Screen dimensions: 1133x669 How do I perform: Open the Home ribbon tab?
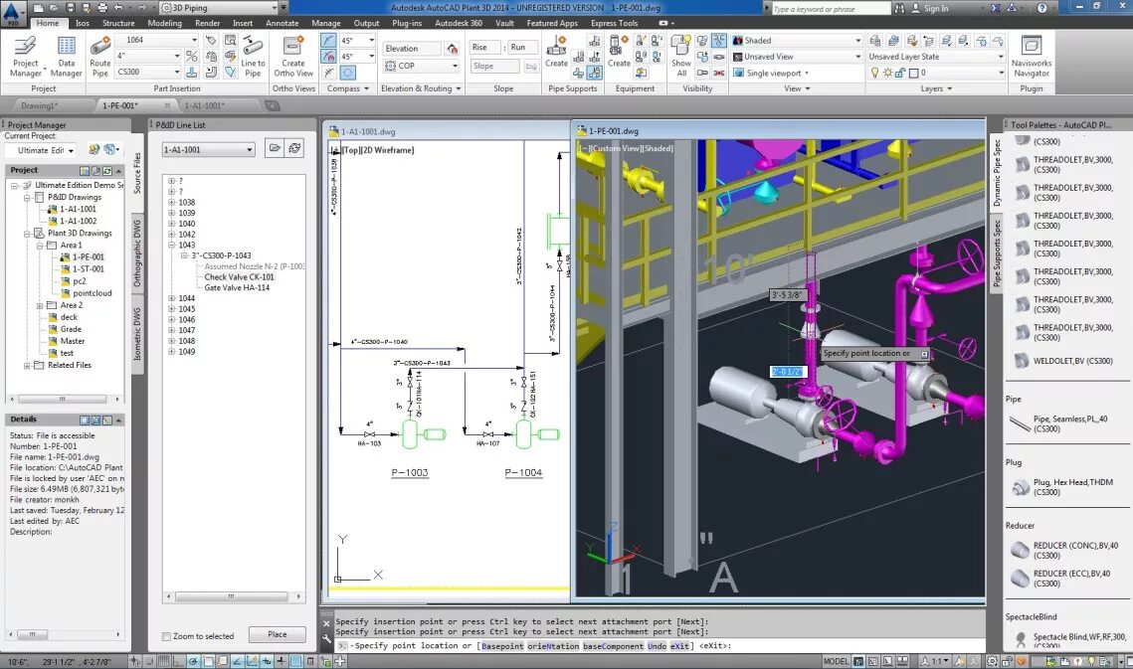[47, 23]
